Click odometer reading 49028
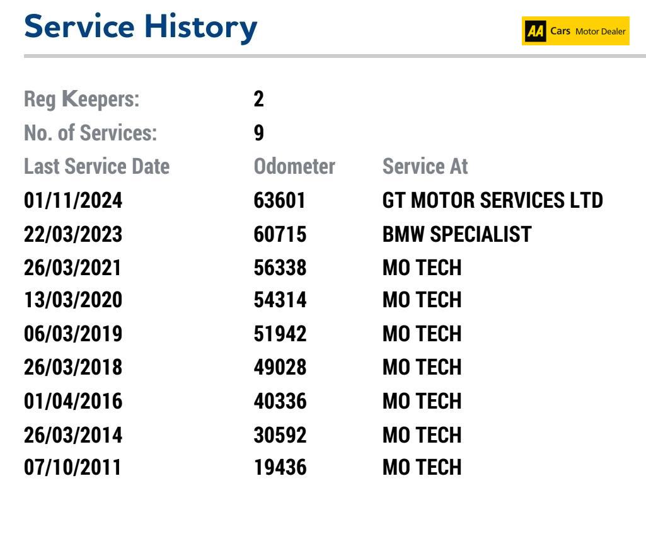 click(x=280, y=366)
